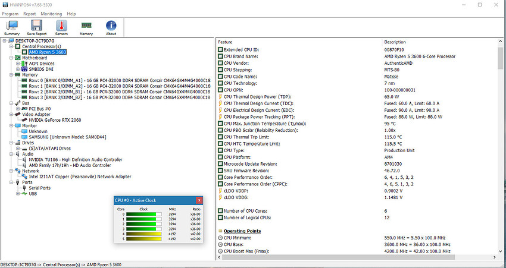The image size is (506, 268).
Task: Open the Report menu
Action: tap(30, 14)
